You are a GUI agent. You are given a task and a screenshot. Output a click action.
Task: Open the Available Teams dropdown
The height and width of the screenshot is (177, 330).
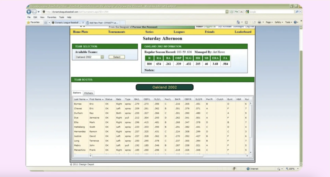(x=102, y=57)
